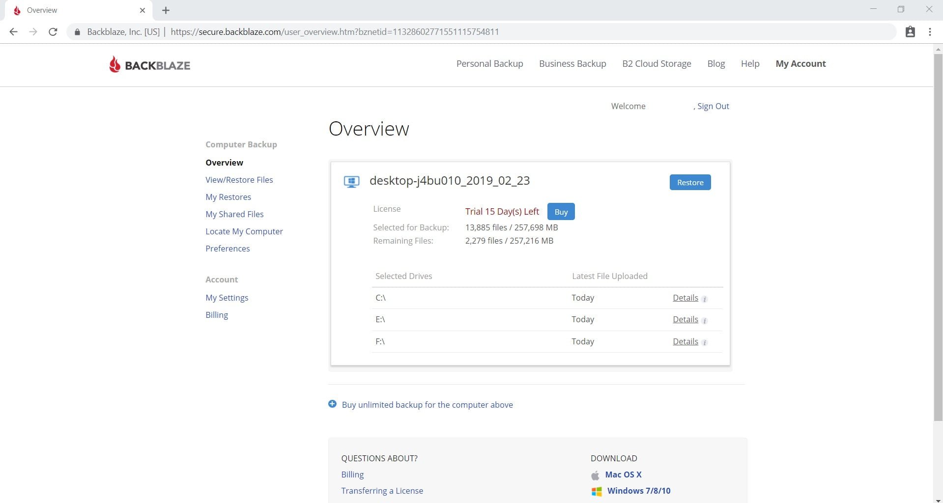Open the browser three-dot menu
943x503 pixels.
click(930, 32)
